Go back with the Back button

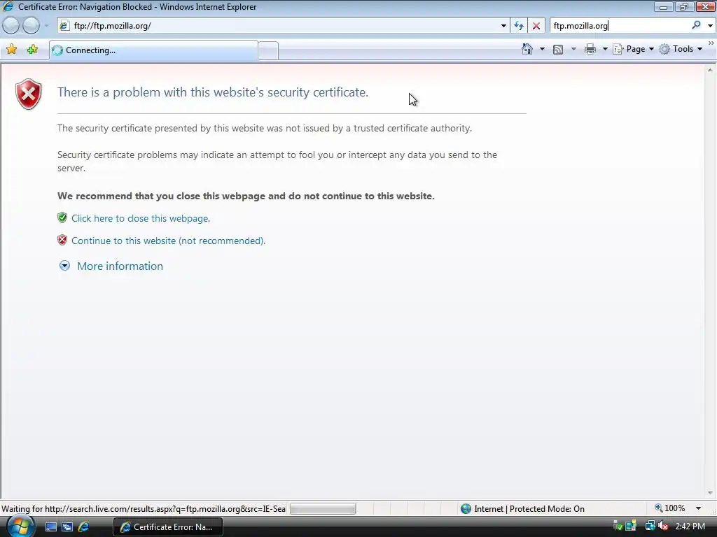11,26
